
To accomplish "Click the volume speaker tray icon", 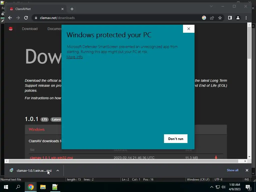I will tap(223, 187).
